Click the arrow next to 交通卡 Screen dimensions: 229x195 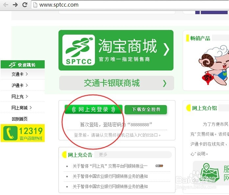[x=27, y=74]
